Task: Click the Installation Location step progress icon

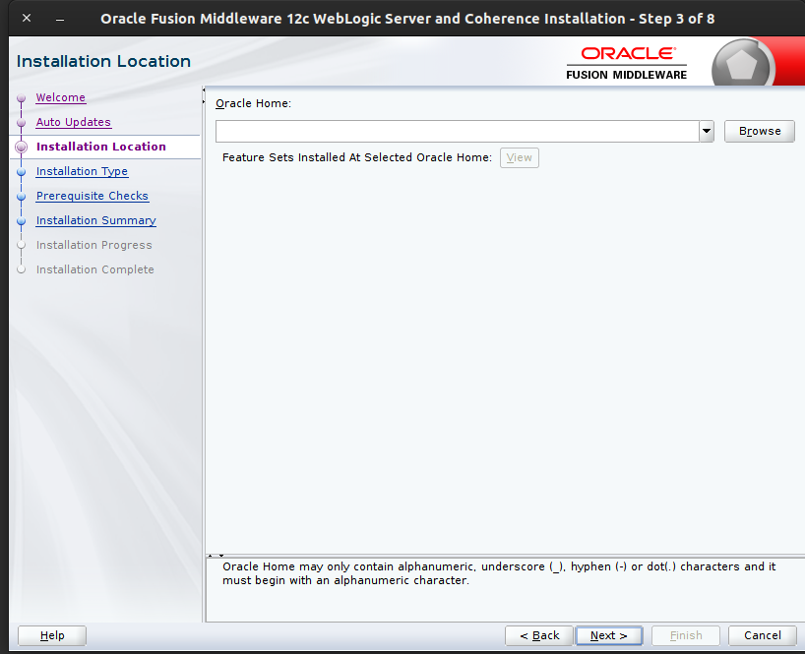Action: pos(21,147)
